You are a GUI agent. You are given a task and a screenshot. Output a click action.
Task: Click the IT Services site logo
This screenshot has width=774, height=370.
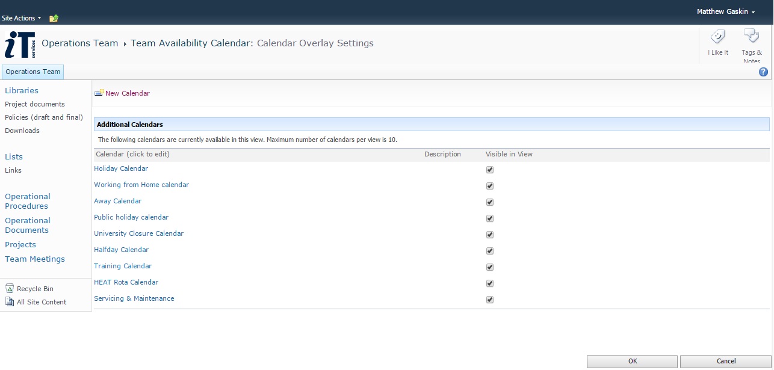[20, 45]
